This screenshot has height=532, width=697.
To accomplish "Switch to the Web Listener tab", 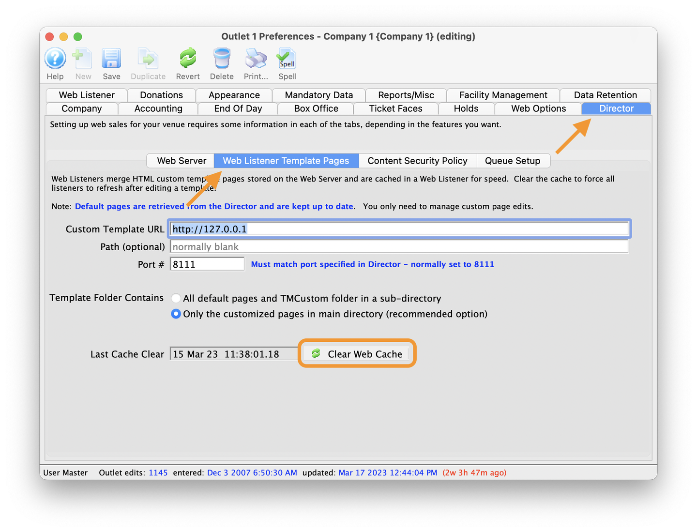I will click(x=87, y=95).
